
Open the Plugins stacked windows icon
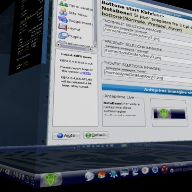click(x=63, y=35)
